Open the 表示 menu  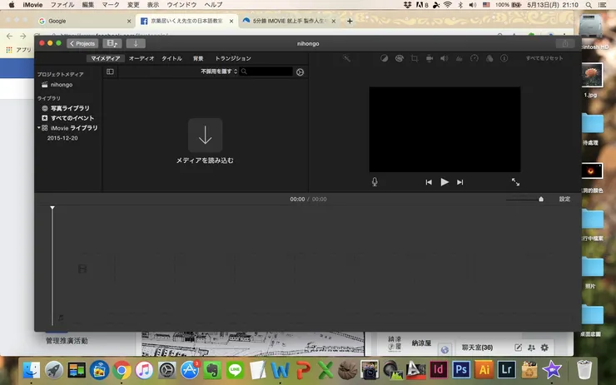[x=153, y=5]
